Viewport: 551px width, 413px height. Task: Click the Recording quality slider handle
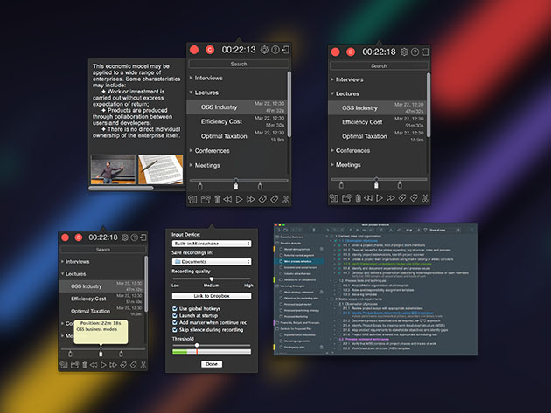tap(211, 279)
